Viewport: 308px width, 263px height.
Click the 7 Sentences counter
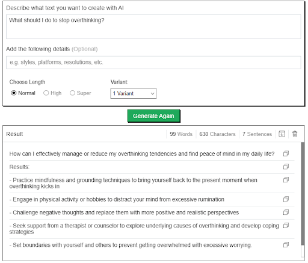tap(257, 134)
